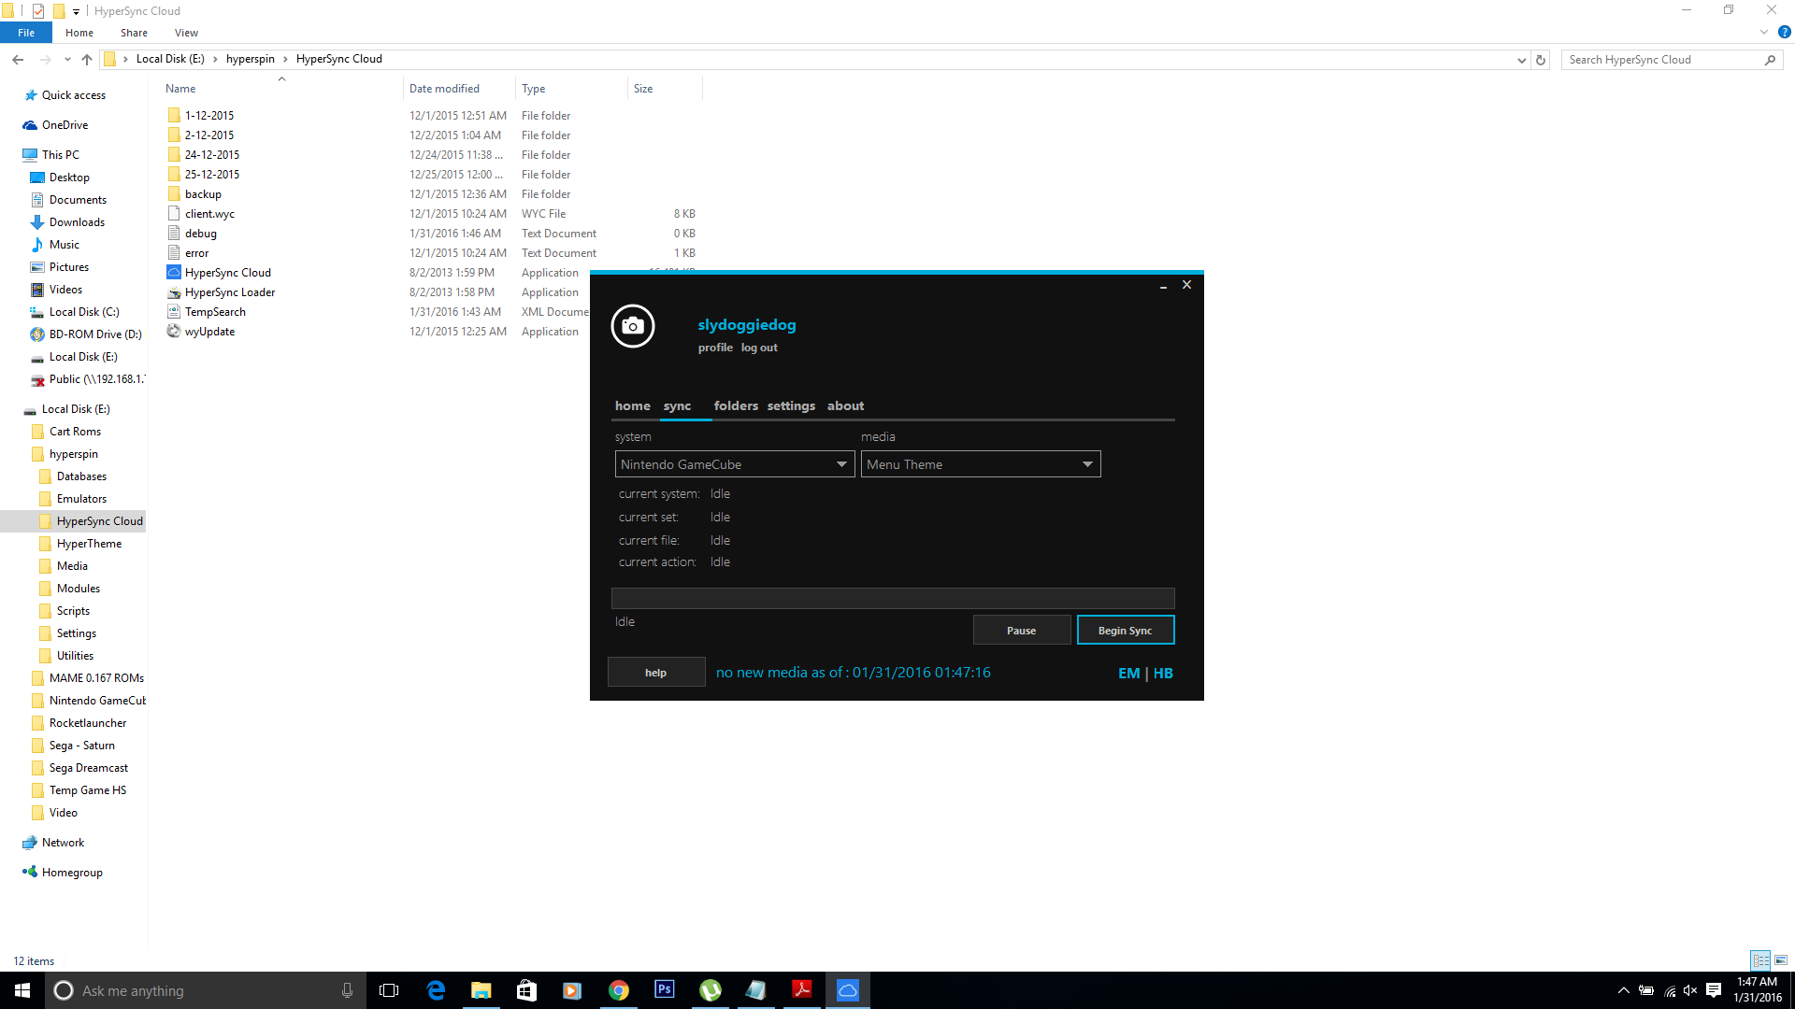Screen dimensions: 1795x1009
Task: Switch to the folders tab
Action: pos(736,405)
